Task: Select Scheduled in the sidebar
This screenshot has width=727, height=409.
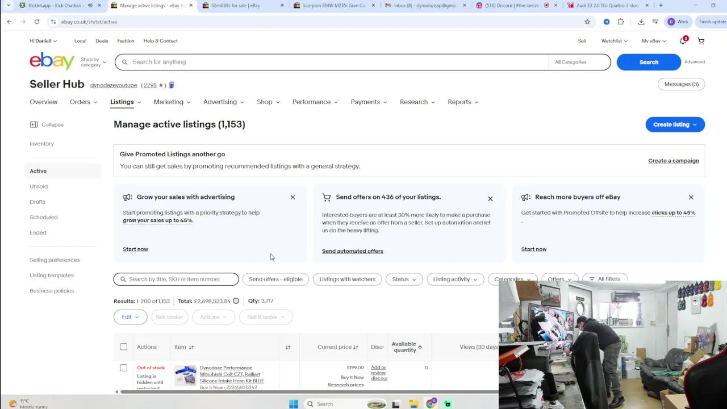Action: 44,217
